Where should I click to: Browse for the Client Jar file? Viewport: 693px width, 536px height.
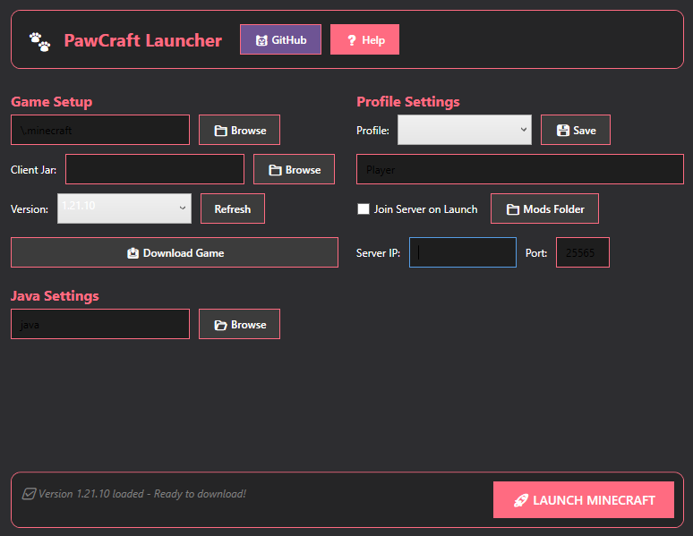coord(294,169)
